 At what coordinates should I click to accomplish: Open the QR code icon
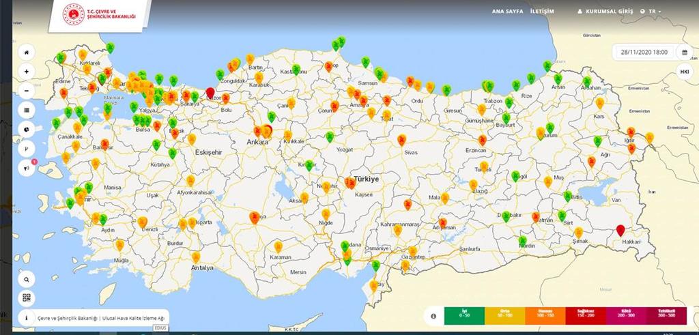pos(26,297)
